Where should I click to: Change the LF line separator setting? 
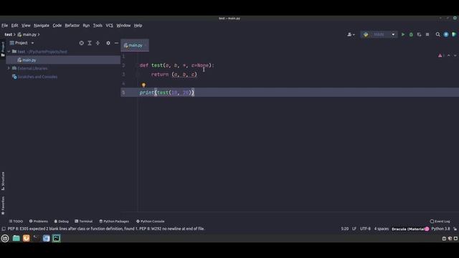point(354,229)
